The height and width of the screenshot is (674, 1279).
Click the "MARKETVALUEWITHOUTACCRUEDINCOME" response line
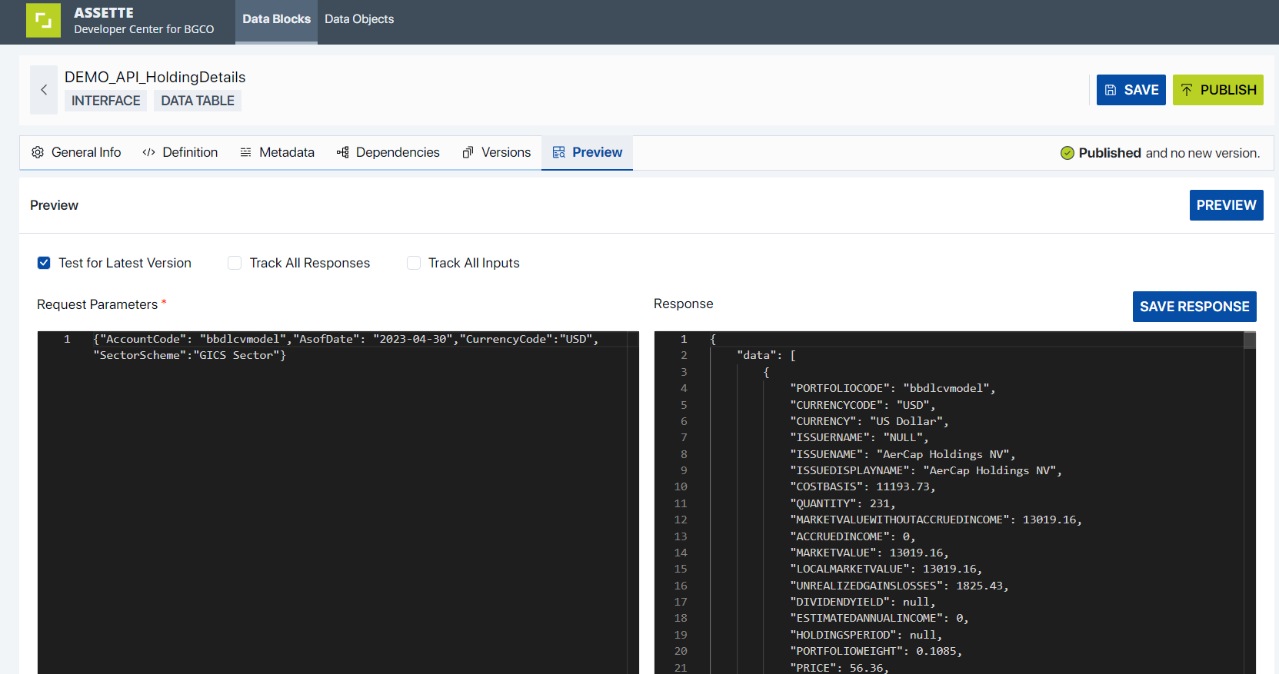[936, 520]
